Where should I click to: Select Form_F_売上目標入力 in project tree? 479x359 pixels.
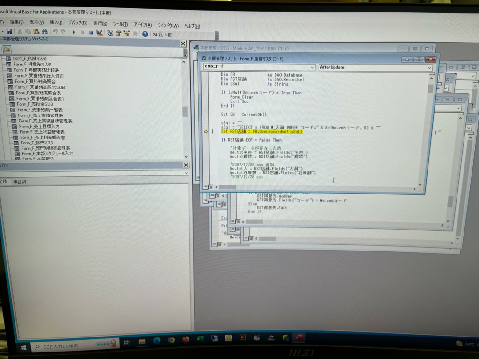(39, 126)
